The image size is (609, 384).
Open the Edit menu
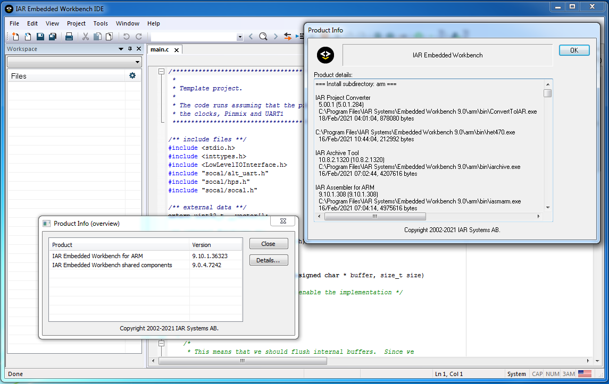point(32,23)
